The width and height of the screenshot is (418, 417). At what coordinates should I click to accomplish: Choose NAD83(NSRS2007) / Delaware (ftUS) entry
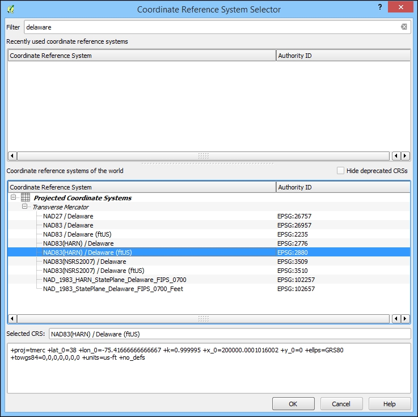pos(94,271)
